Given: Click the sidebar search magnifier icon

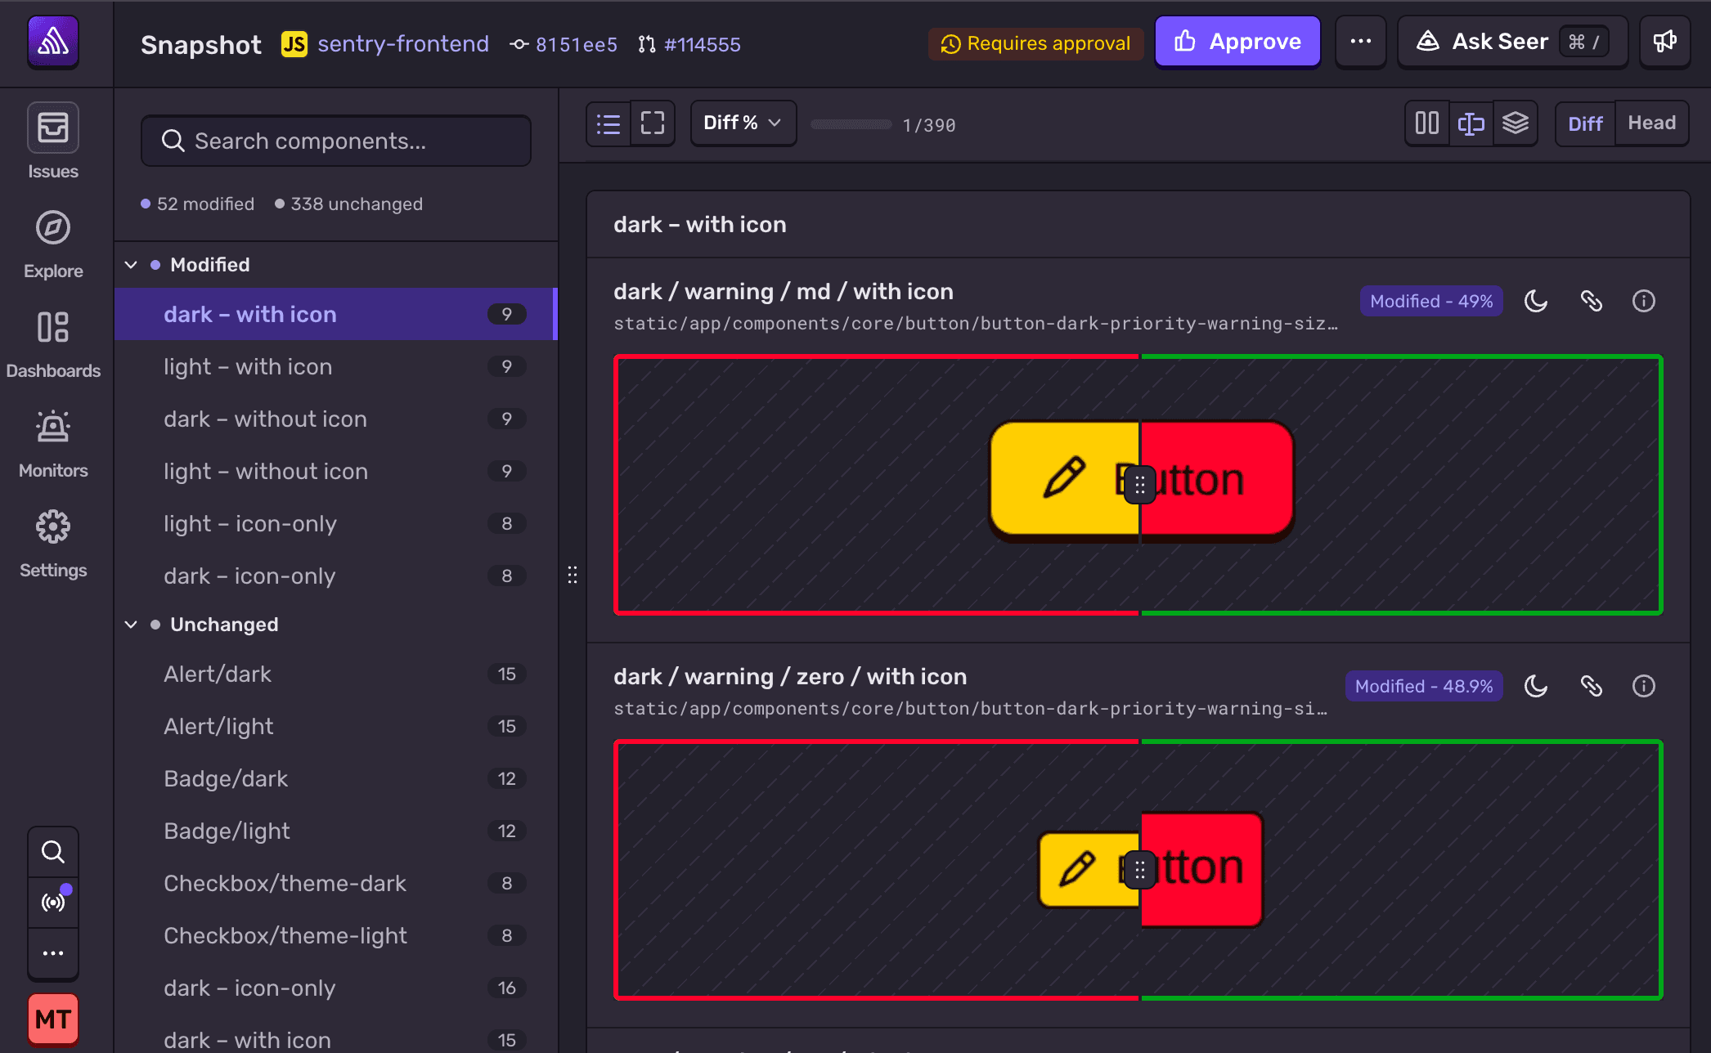Looking at the screenshot, I should (x=53, y=852).
